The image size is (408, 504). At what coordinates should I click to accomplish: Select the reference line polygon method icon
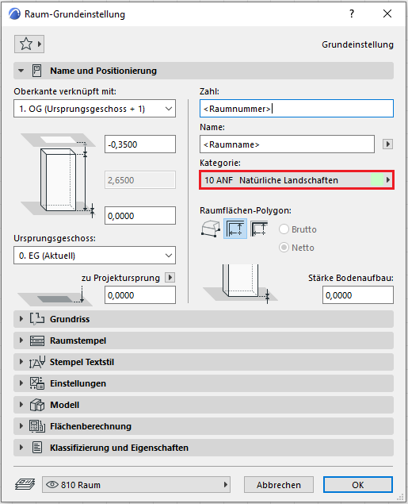[258, 229]
